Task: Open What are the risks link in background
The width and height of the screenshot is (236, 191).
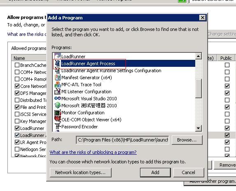Action: click(x=27, y=34)
